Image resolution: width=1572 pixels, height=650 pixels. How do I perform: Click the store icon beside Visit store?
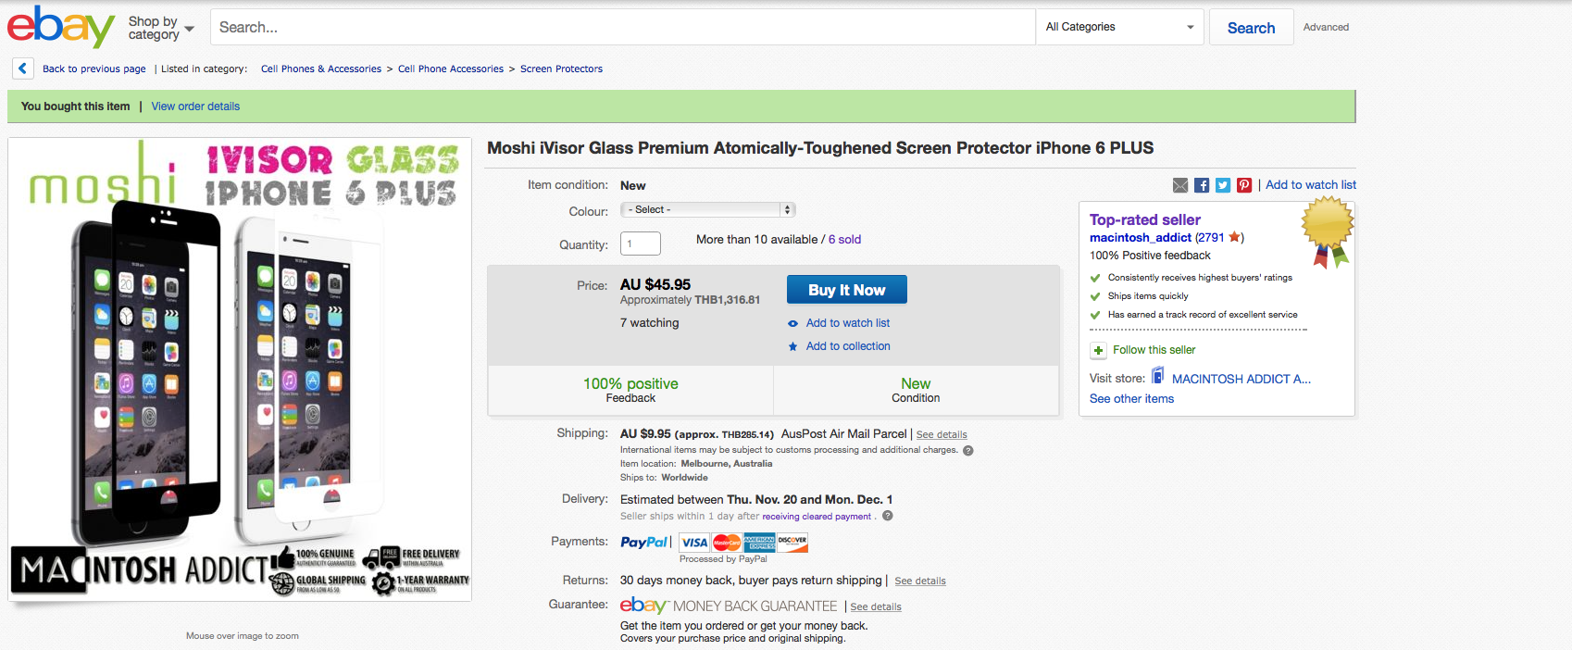click(1158, 376)
